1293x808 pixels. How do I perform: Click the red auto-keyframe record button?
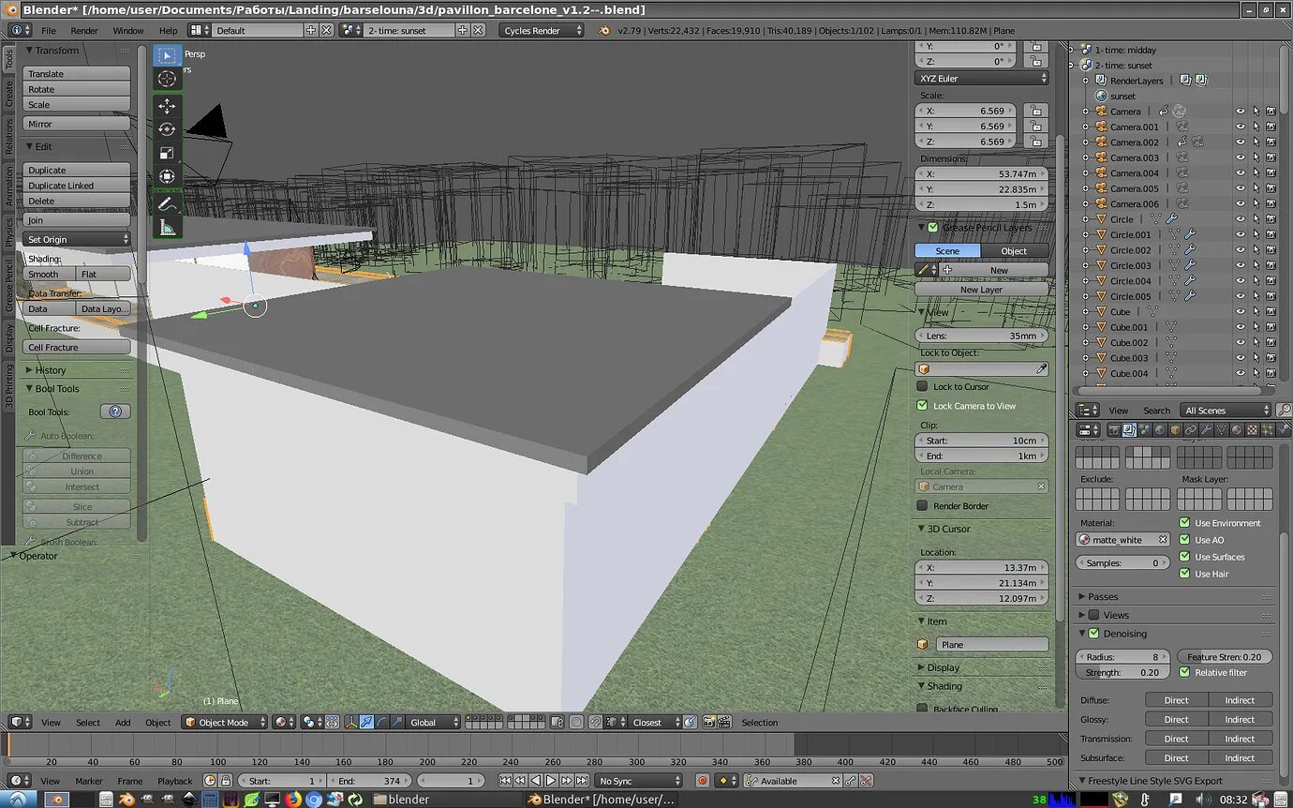[703, 781]
